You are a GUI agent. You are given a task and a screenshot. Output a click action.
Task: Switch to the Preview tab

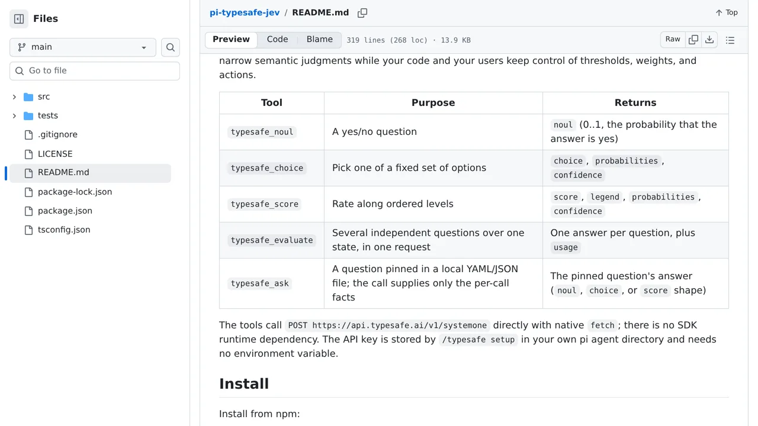[x=231, y=40]
